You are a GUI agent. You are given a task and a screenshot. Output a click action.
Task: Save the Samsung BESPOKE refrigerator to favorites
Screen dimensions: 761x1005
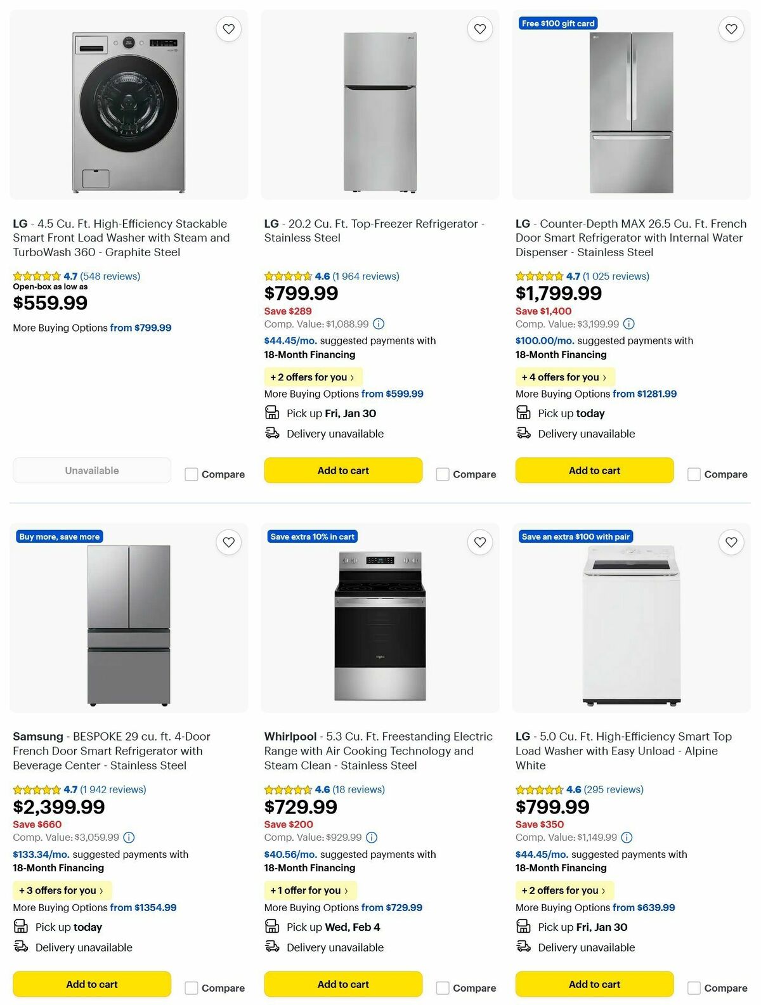pyautogui.click(x=228, y=542)
